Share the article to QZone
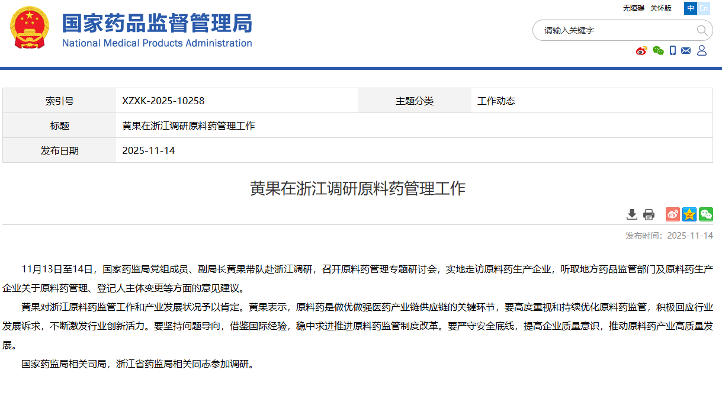The image size is (722, 405). click(x=689, y=214)
